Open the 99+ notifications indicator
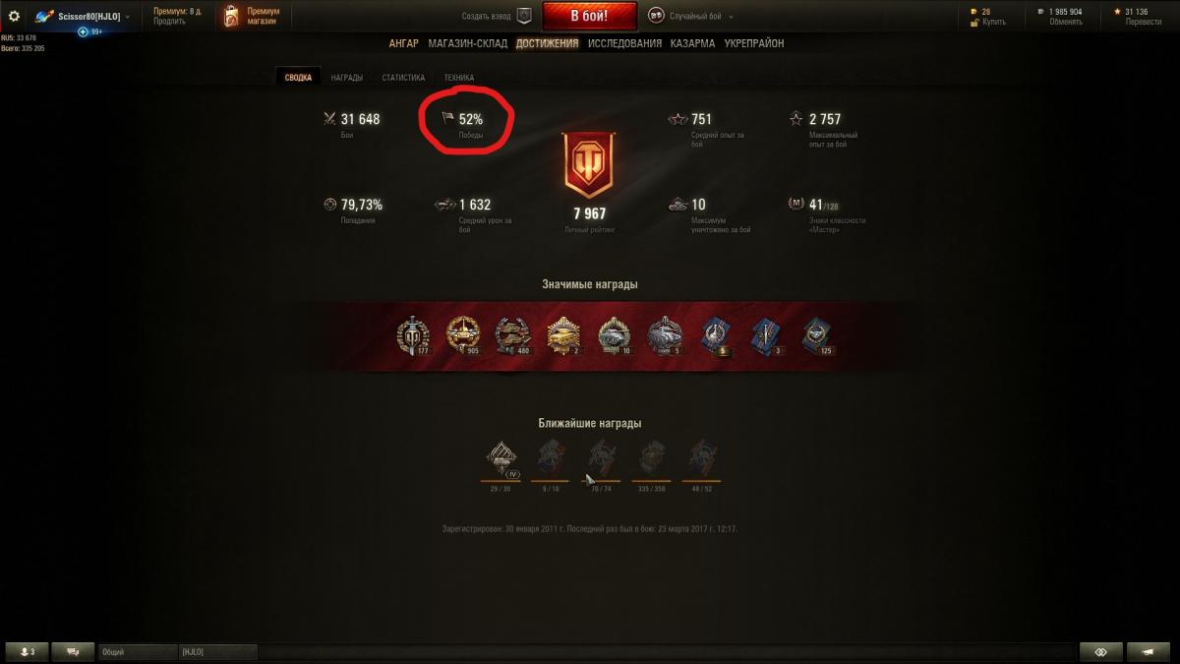This screenshot has height=664, width=1180. point(90,32)
